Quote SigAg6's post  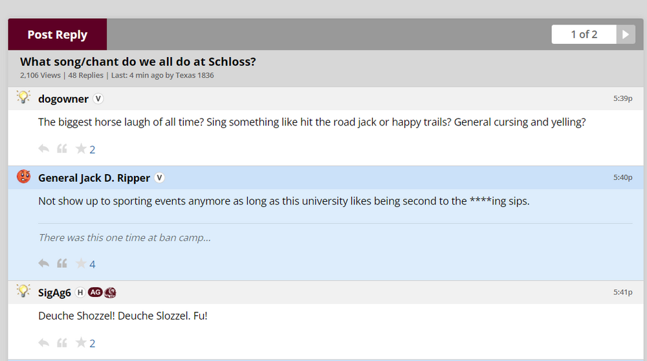point(62,342)
